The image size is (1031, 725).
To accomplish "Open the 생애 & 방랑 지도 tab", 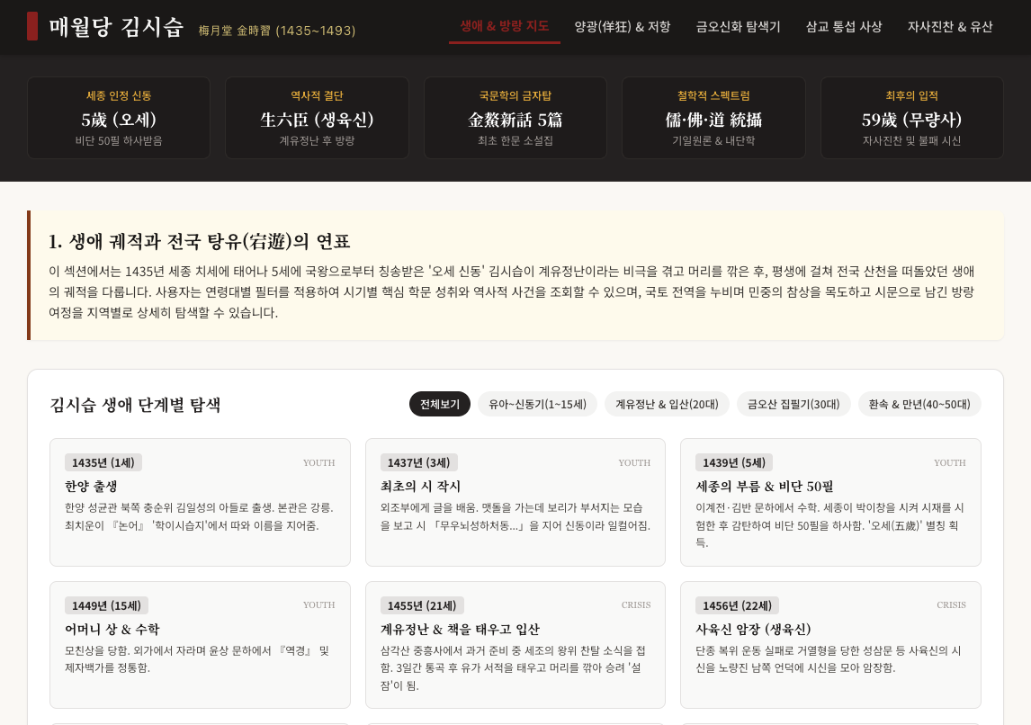I will tap(505, 27).
